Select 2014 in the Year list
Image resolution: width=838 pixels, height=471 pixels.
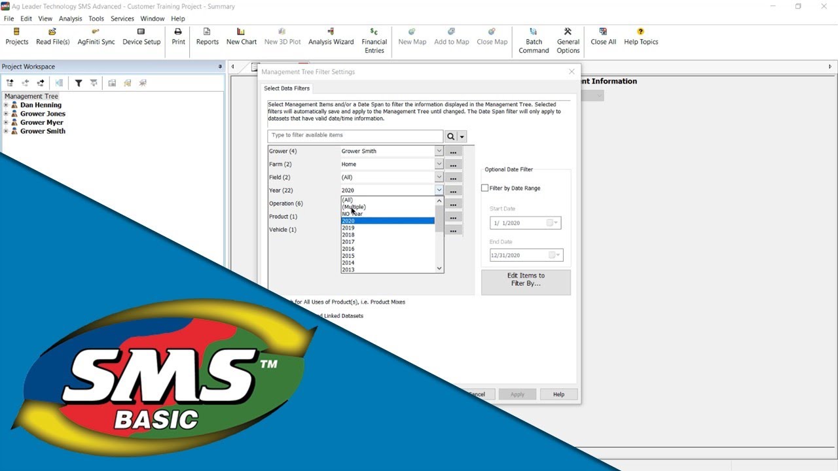tap(388, 263)
